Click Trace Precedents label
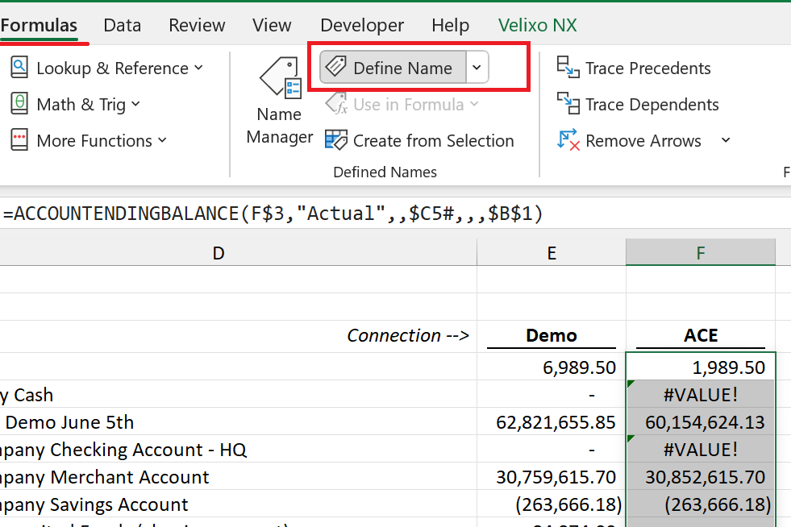Image resolution: width=791 pixels, height=527 pixels. pos(648,68)
